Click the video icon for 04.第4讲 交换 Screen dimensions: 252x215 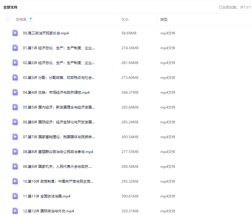[15, 92]
